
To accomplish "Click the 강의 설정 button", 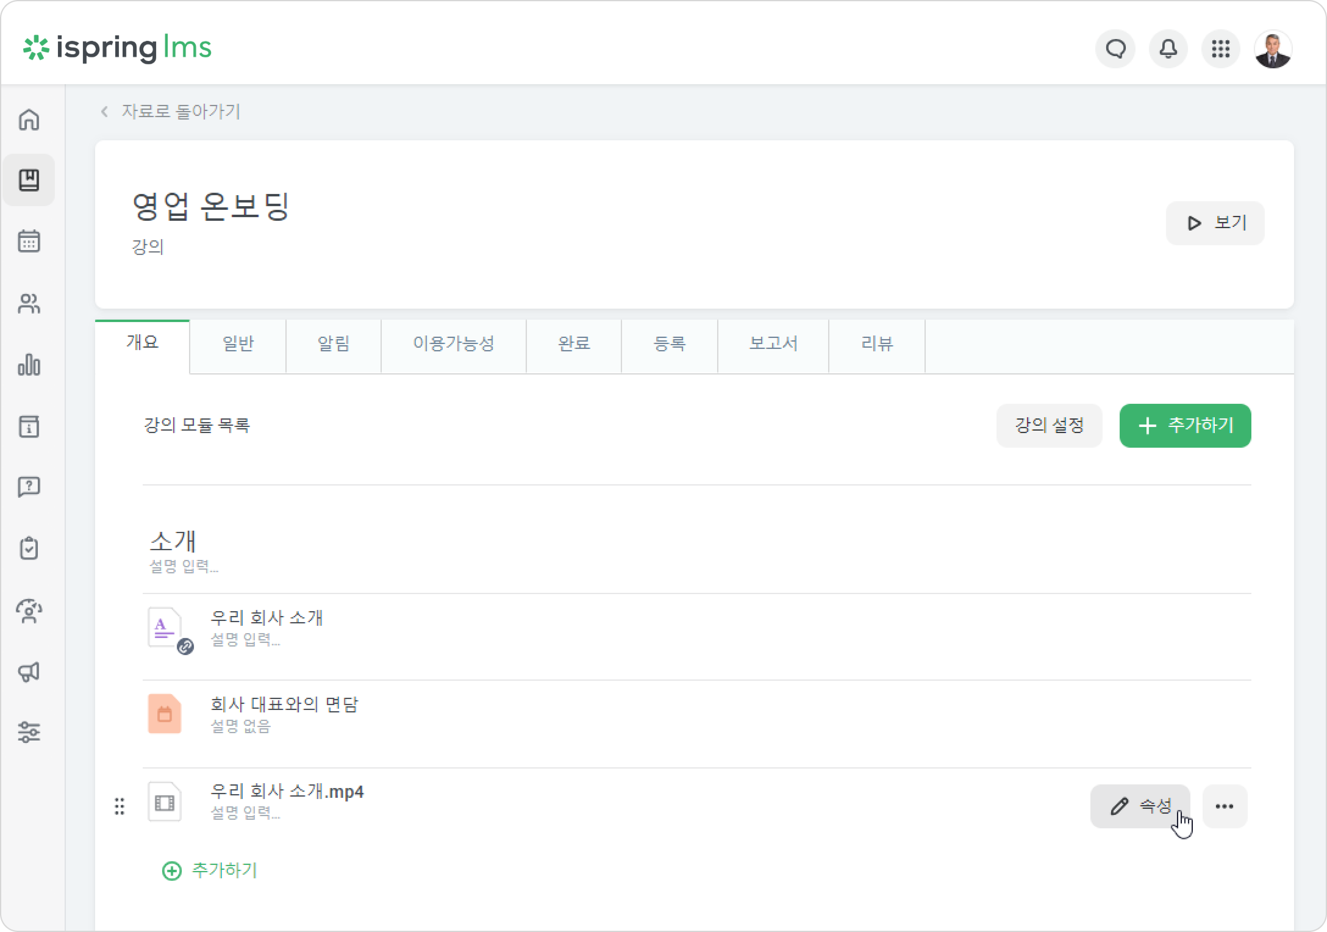I will tap(1049, 425).
